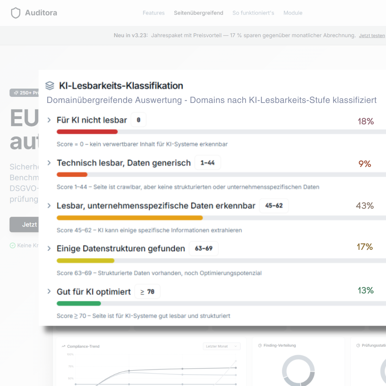Expand the 'Gut für KI optimiert' row
Screen dimensions: 386x386
(x=49, y=292)
